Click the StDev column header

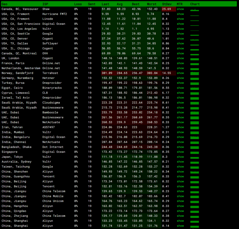point(167,4)
